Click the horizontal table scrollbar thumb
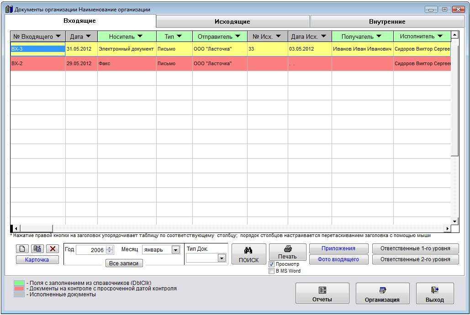 tap(37, 228)
